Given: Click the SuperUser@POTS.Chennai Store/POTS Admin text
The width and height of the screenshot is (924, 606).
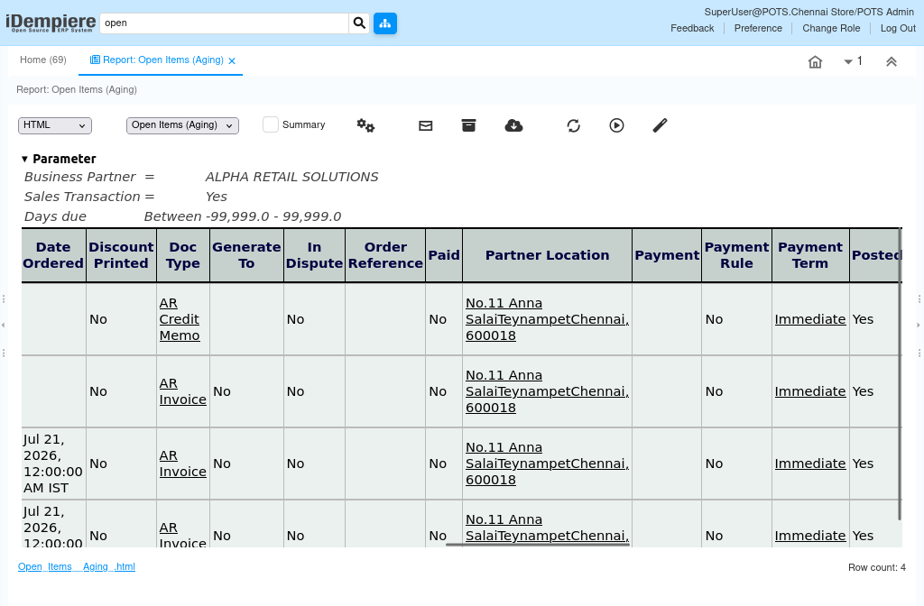Looking at the screenshot, I should (x=809, y=12).
